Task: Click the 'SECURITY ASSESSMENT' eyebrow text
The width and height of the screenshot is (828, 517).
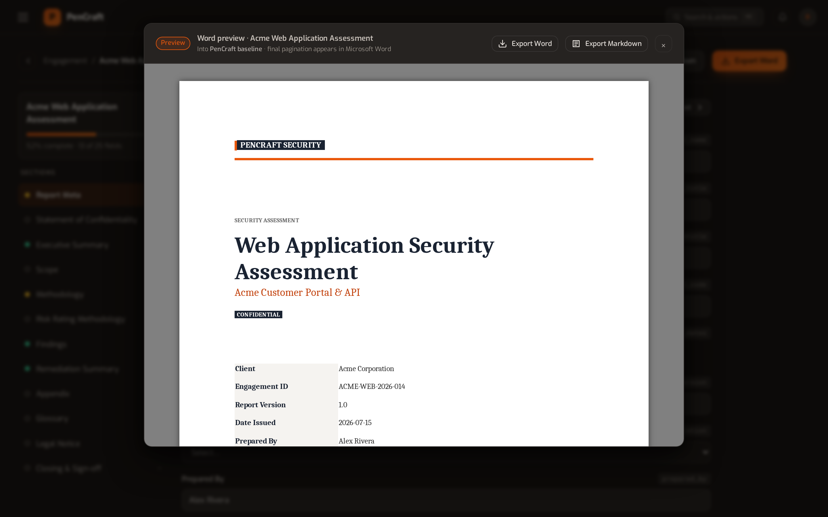Action: (267, 221)
